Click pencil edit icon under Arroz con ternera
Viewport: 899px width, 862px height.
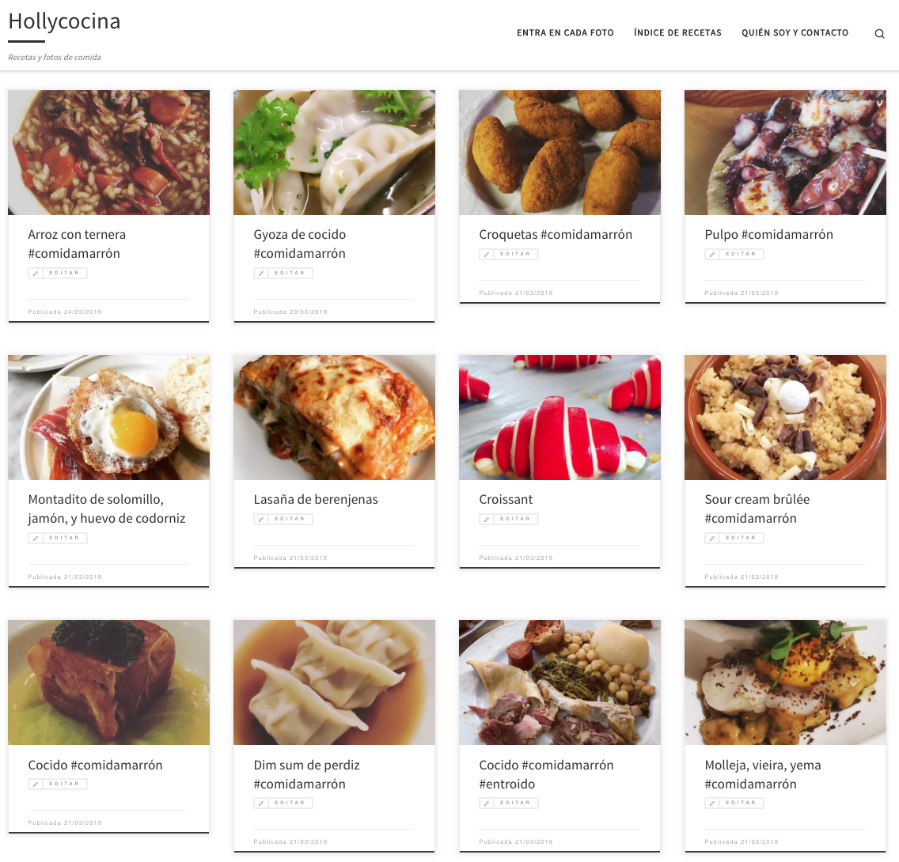tap(36, 273)
